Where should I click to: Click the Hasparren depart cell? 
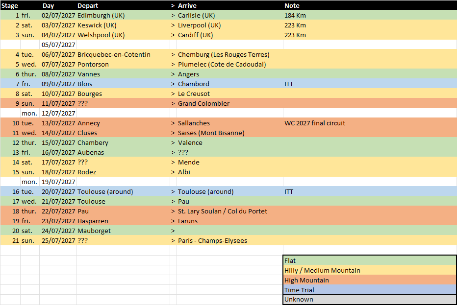pos(123,221)
